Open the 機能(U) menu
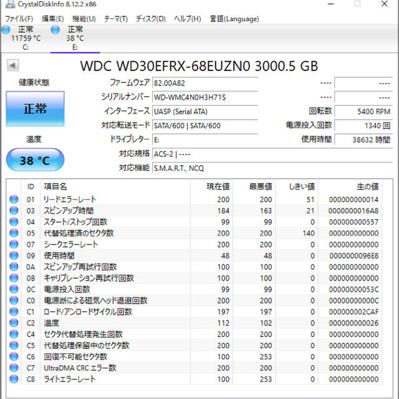 [84, 19]
